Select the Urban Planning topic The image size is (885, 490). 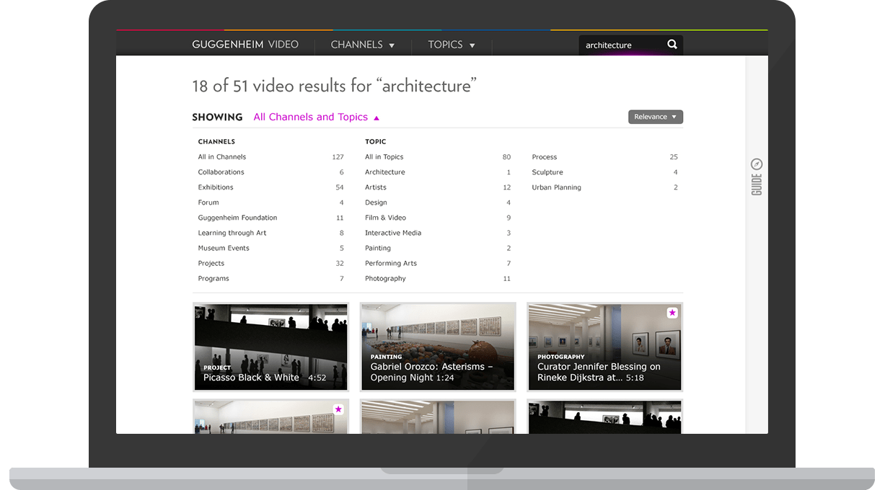coord(556,187)
